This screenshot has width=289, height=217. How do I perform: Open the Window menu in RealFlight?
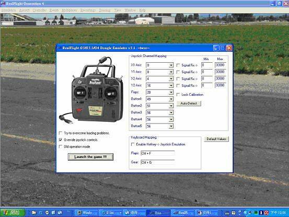point(130,10)
